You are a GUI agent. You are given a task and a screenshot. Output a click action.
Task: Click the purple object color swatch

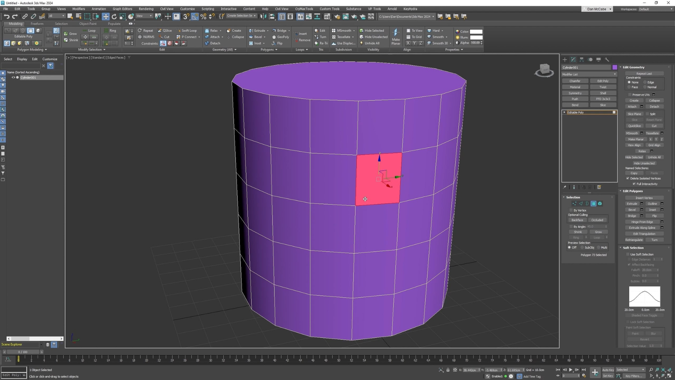click(x=615, y=67)
